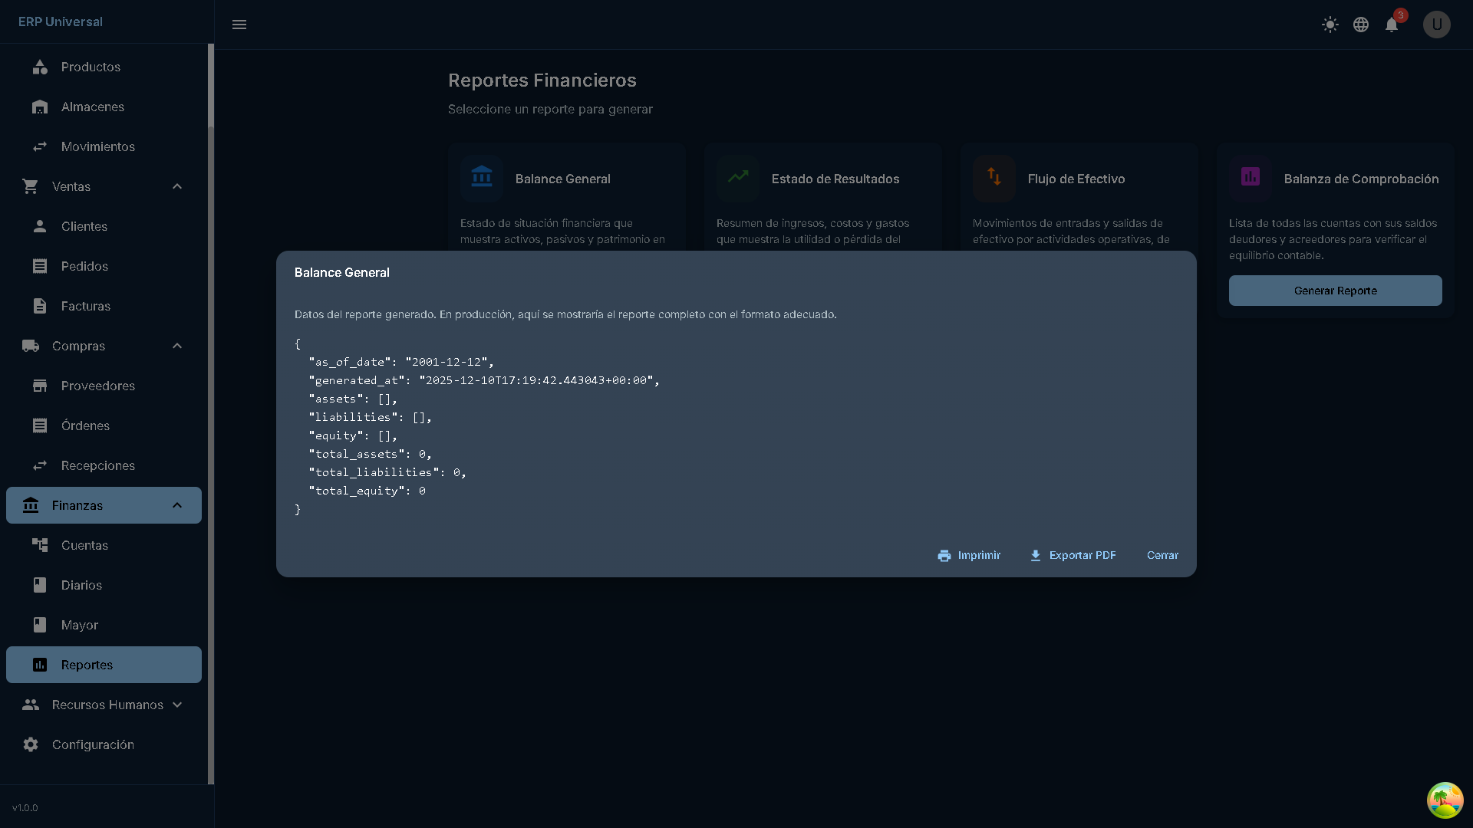Screen dimensions: 1473x828
Task: Open the language globe icon
Action: 1360,25
